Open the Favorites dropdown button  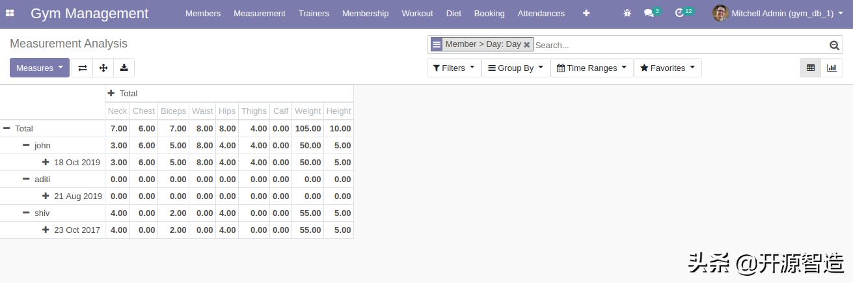[668, 68]
